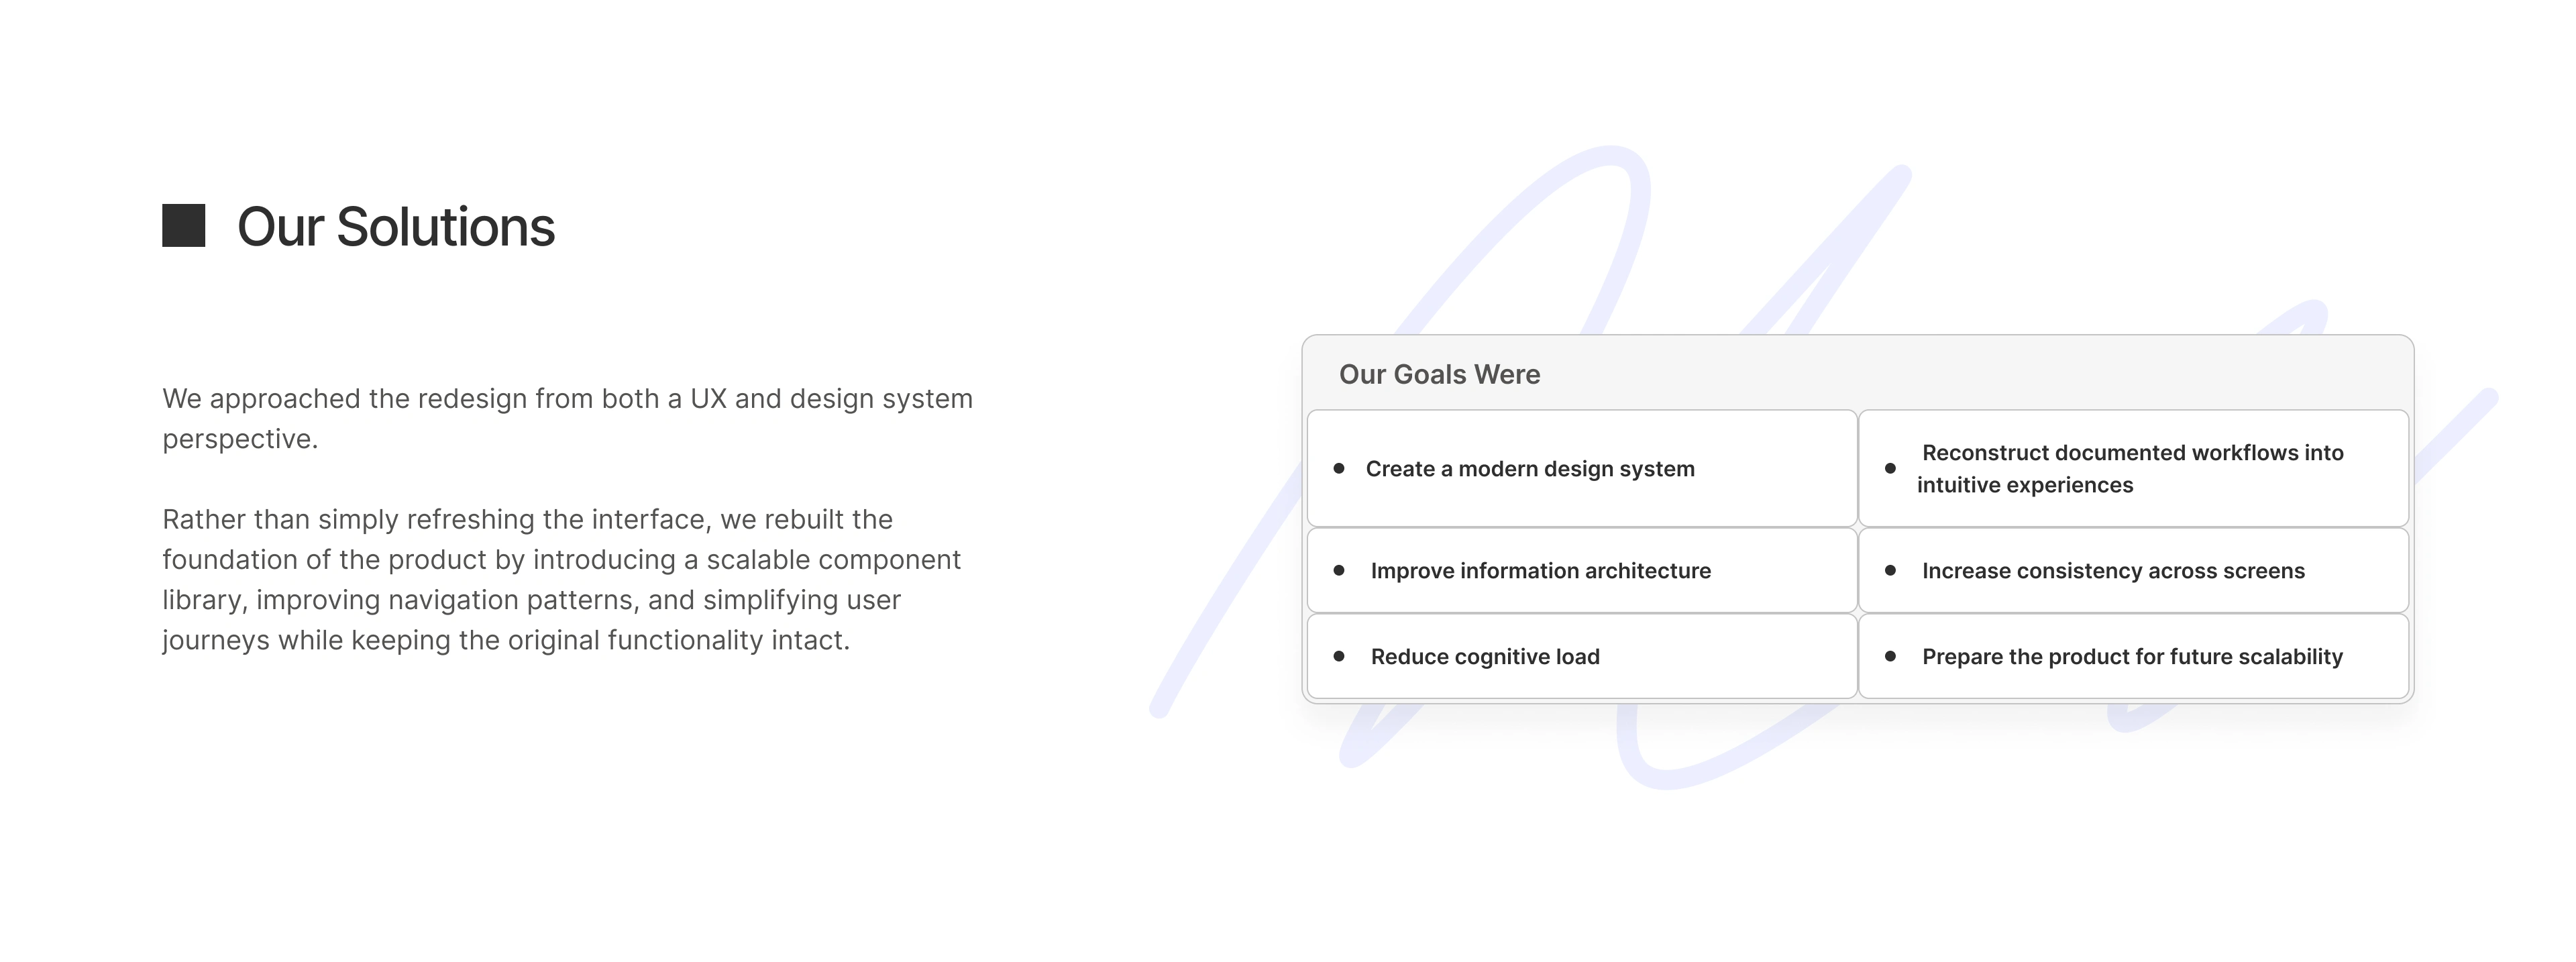Select the Prepare the product for future scalability cell

coord(2133,656)
